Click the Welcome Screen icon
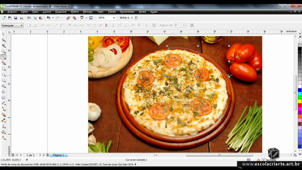 click(91, 18)
